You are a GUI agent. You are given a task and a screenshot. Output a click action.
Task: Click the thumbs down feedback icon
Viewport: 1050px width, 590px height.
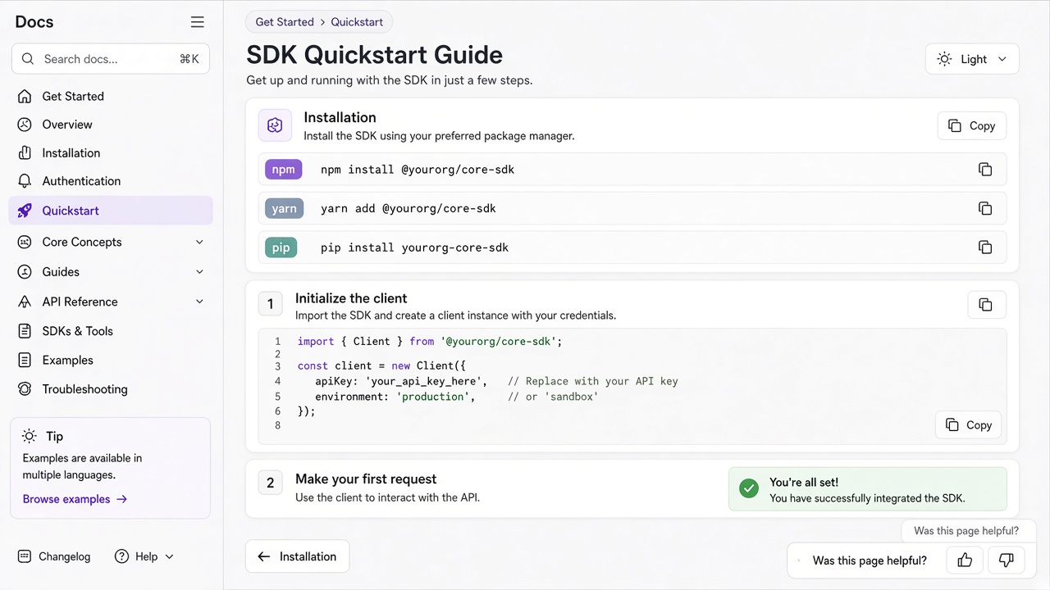pyautogui.click(x=1006, y=560)
